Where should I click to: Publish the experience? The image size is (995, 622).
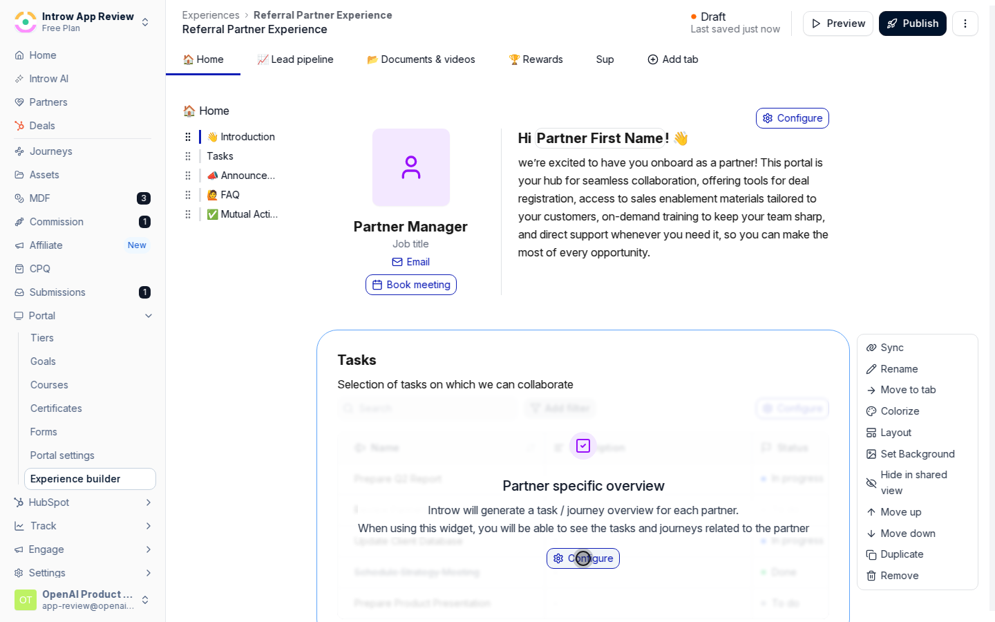point(913,23)
